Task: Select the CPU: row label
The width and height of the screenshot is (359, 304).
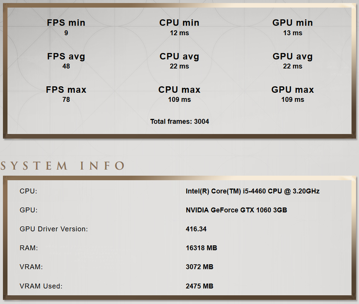Action: click(28, 191)
